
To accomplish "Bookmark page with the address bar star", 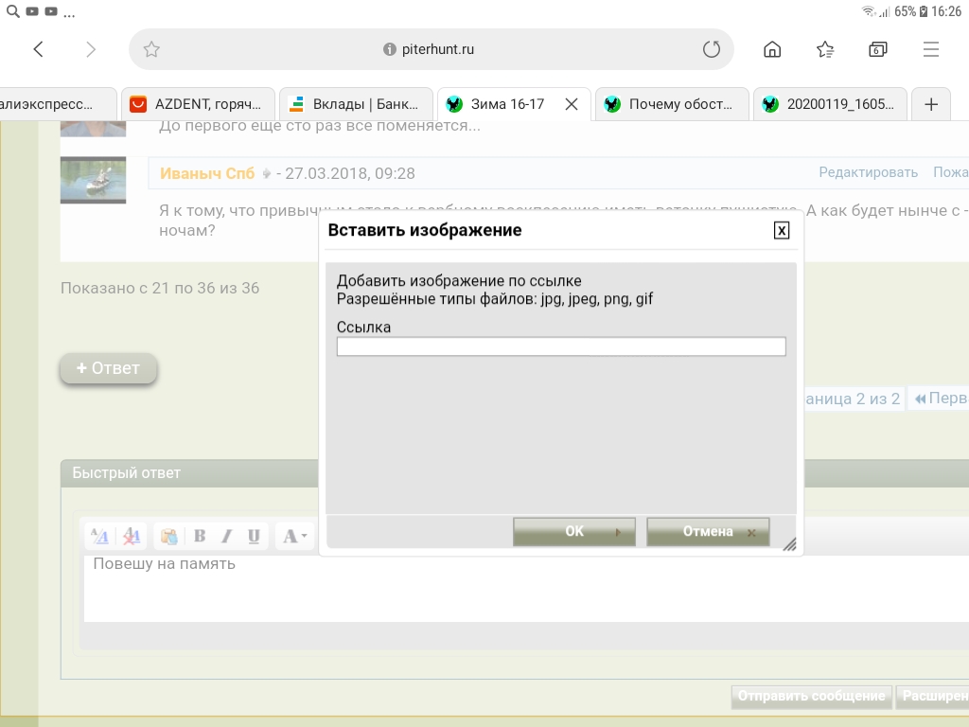I will point(151,49).
